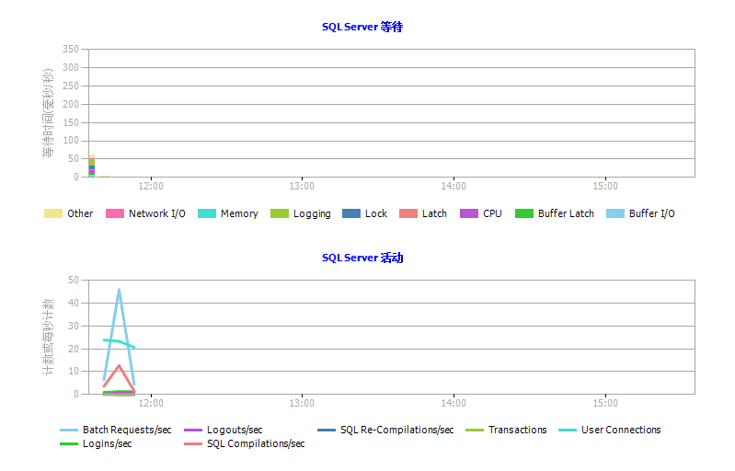Screen dimensions: 735x471
Task: Click the 15:00 tick label on activity chart
Action: point(605,404)
